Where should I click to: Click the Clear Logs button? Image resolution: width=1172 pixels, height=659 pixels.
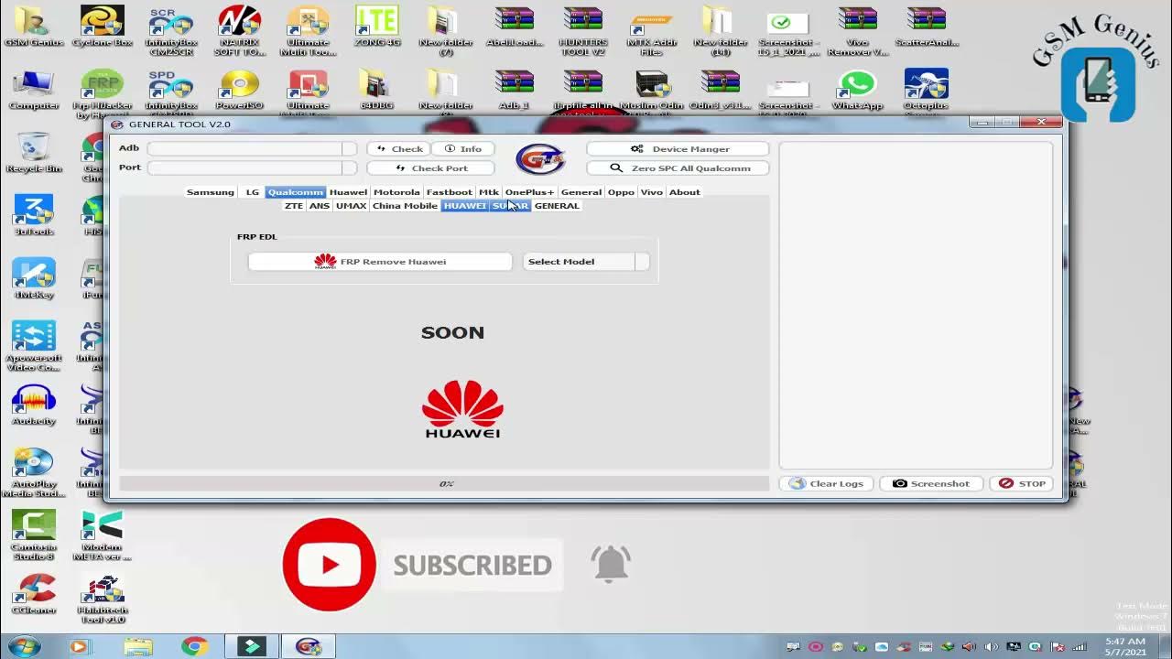coord(828,483)
